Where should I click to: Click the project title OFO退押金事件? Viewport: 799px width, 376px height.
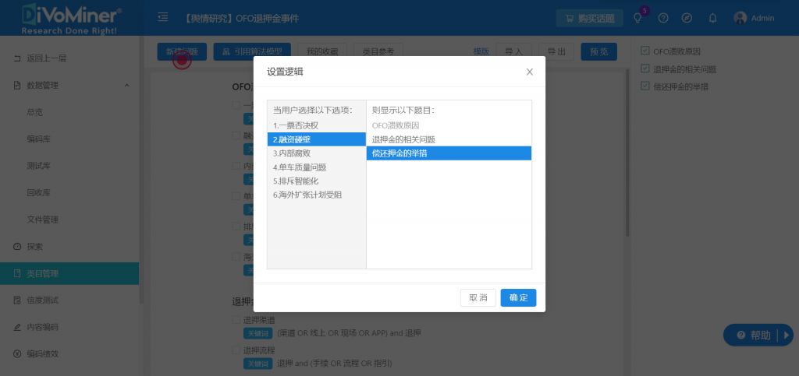[267, 19]
